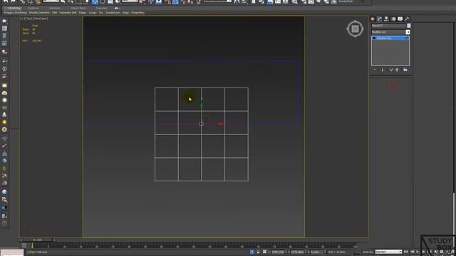
Task: Click the Auto Key button
Action: (368, 252)
